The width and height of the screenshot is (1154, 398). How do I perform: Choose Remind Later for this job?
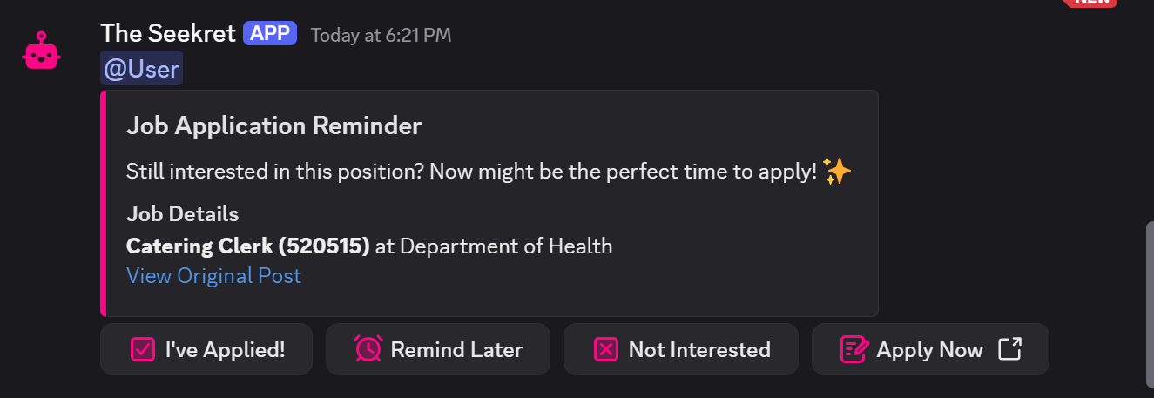tap(438, 349)
